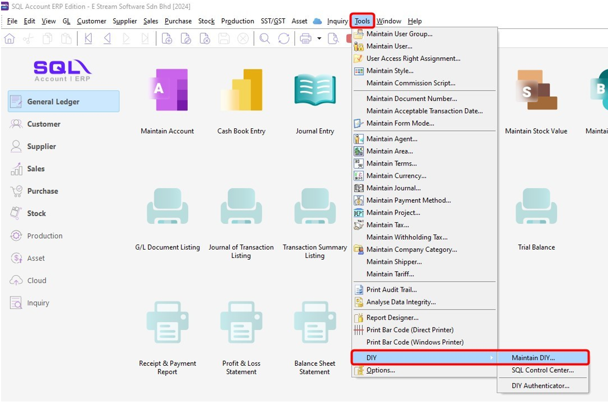Expand the DIY submenu
This screenshot has width=608, height=402.
pyautogui.click(x=424, y=358)
